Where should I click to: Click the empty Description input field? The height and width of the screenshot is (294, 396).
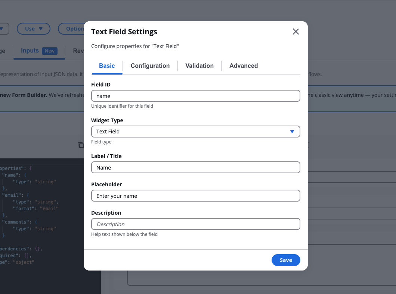pos(195,224)
